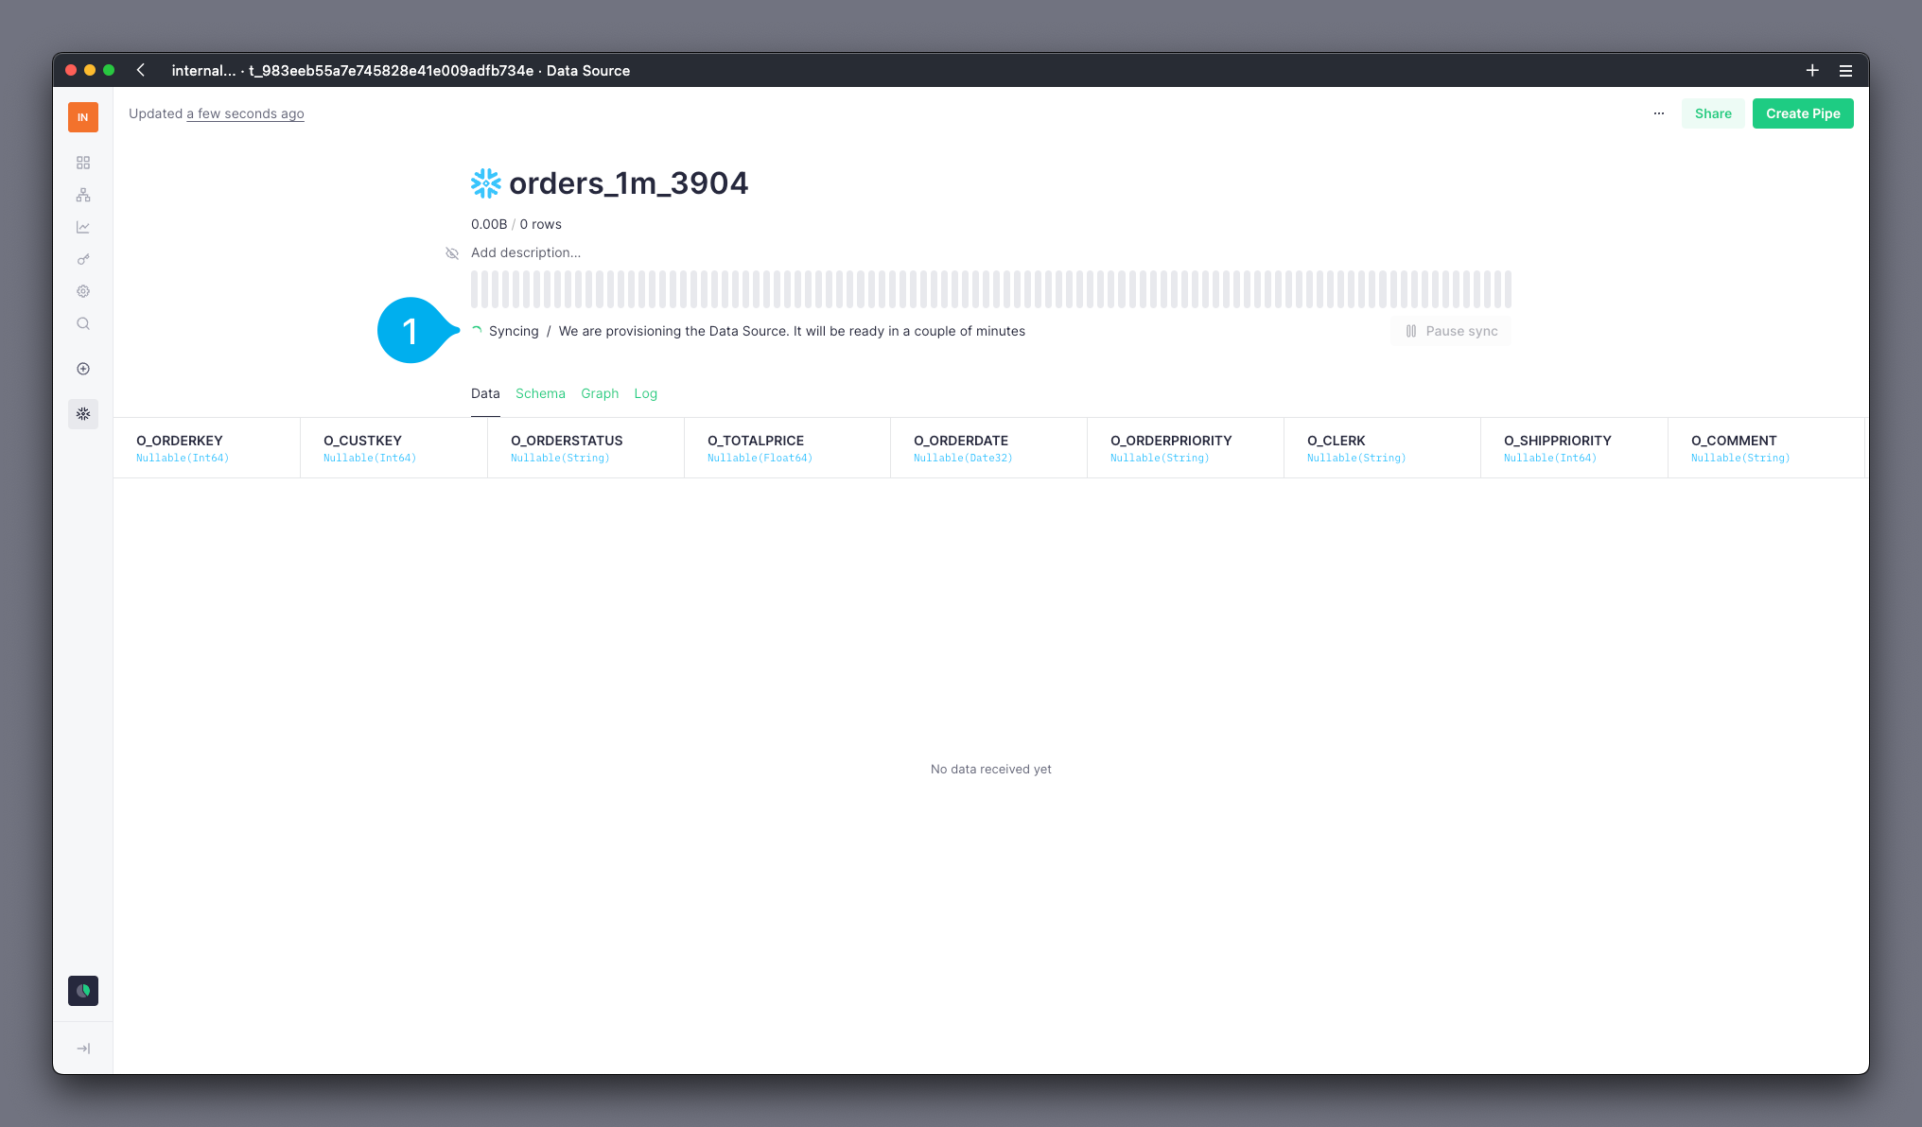Open the time series chart icon
The height and width of the screenshot is (1127, 1922).
(x=83, y=227)
